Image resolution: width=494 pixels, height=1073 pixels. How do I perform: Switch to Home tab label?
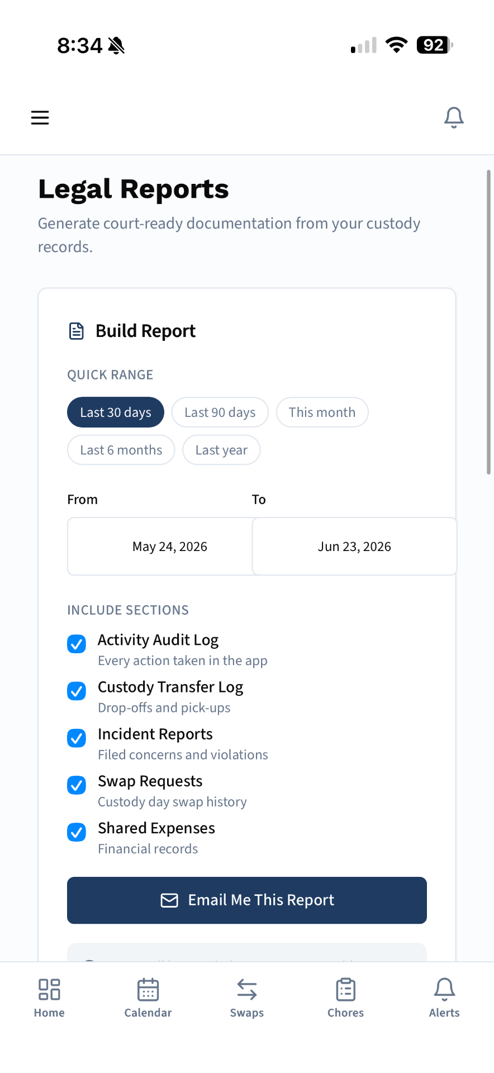click(x=49, y=1013)
